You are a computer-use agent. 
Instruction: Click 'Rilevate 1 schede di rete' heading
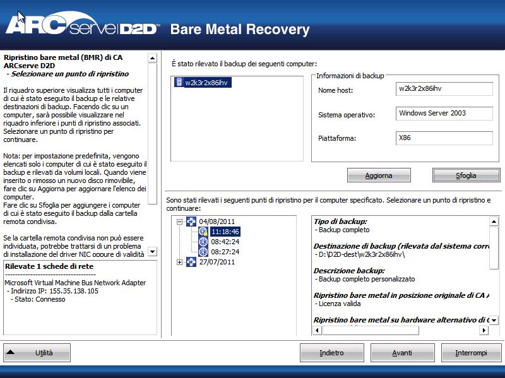49,266
